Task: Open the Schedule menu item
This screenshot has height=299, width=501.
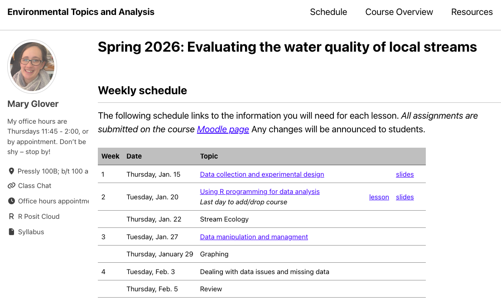Action: coord(328,12)
